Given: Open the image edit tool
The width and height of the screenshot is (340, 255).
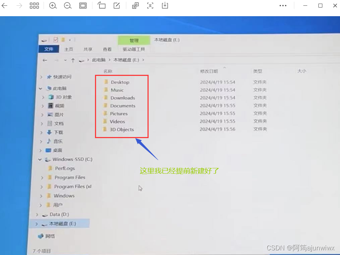Looking at the screenshot, I should [x=117, y=5].
